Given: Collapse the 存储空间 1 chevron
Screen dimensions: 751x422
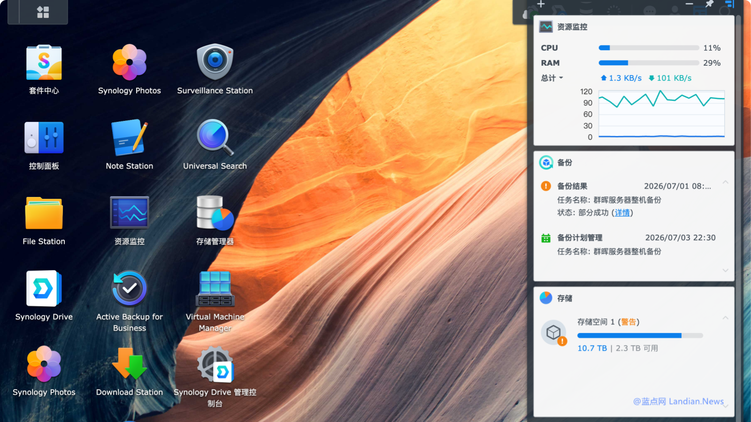Looking at the screenshot, I should point(726,318).
